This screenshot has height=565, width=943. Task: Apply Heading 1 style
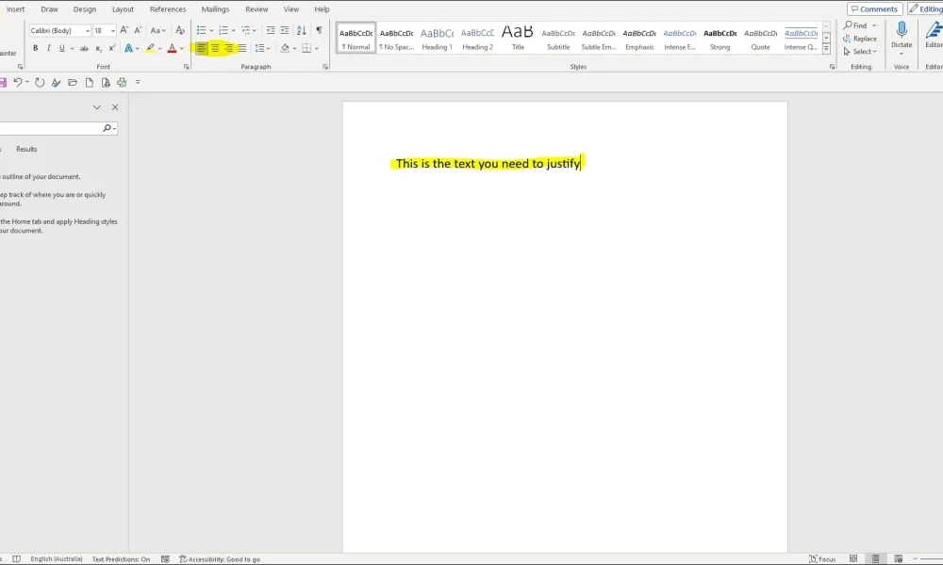[437, 39]
